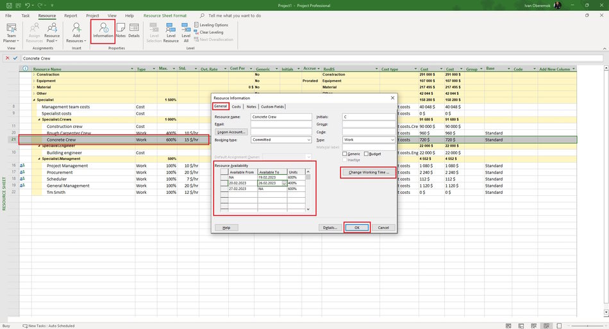Switch to the Custom Fields tab

272,107
